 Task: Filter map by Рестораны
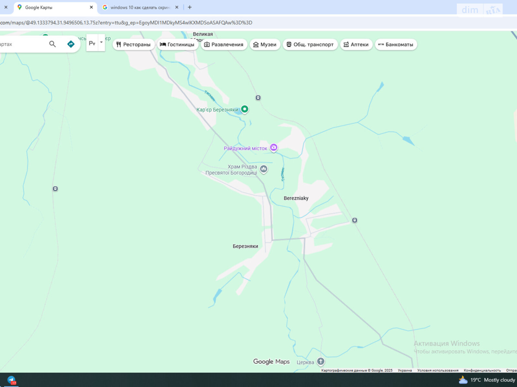[133, 45]
